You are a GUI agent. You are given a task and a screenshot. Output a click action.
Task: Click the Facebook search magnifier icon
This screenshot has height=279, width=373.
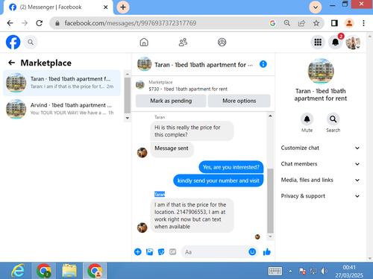[x=31, y=43]
